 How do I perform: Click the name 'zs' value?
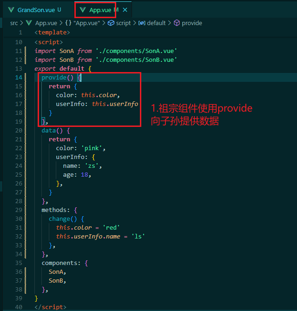[92, 166]
